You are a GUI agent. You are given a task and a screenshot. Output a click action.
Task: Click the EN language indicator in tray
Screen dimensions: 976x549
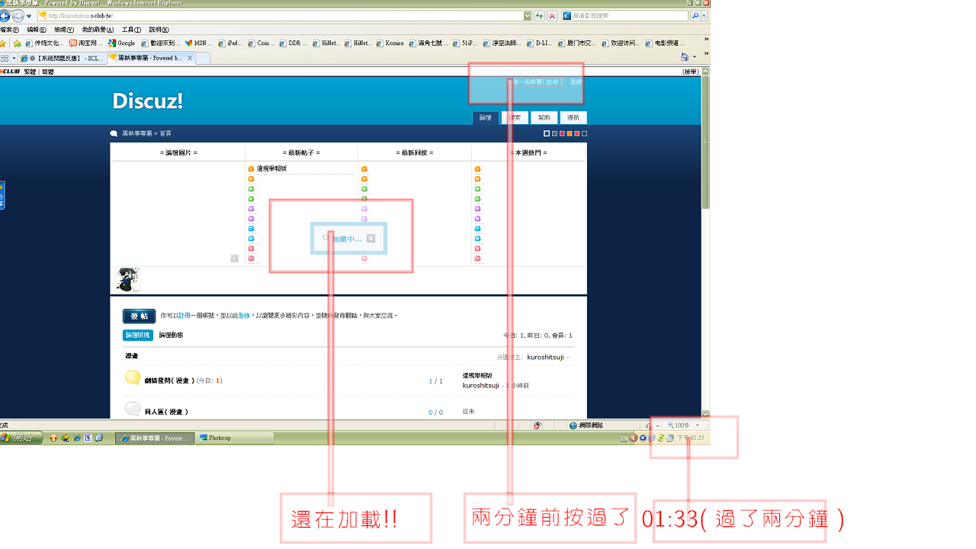(624, 438)
